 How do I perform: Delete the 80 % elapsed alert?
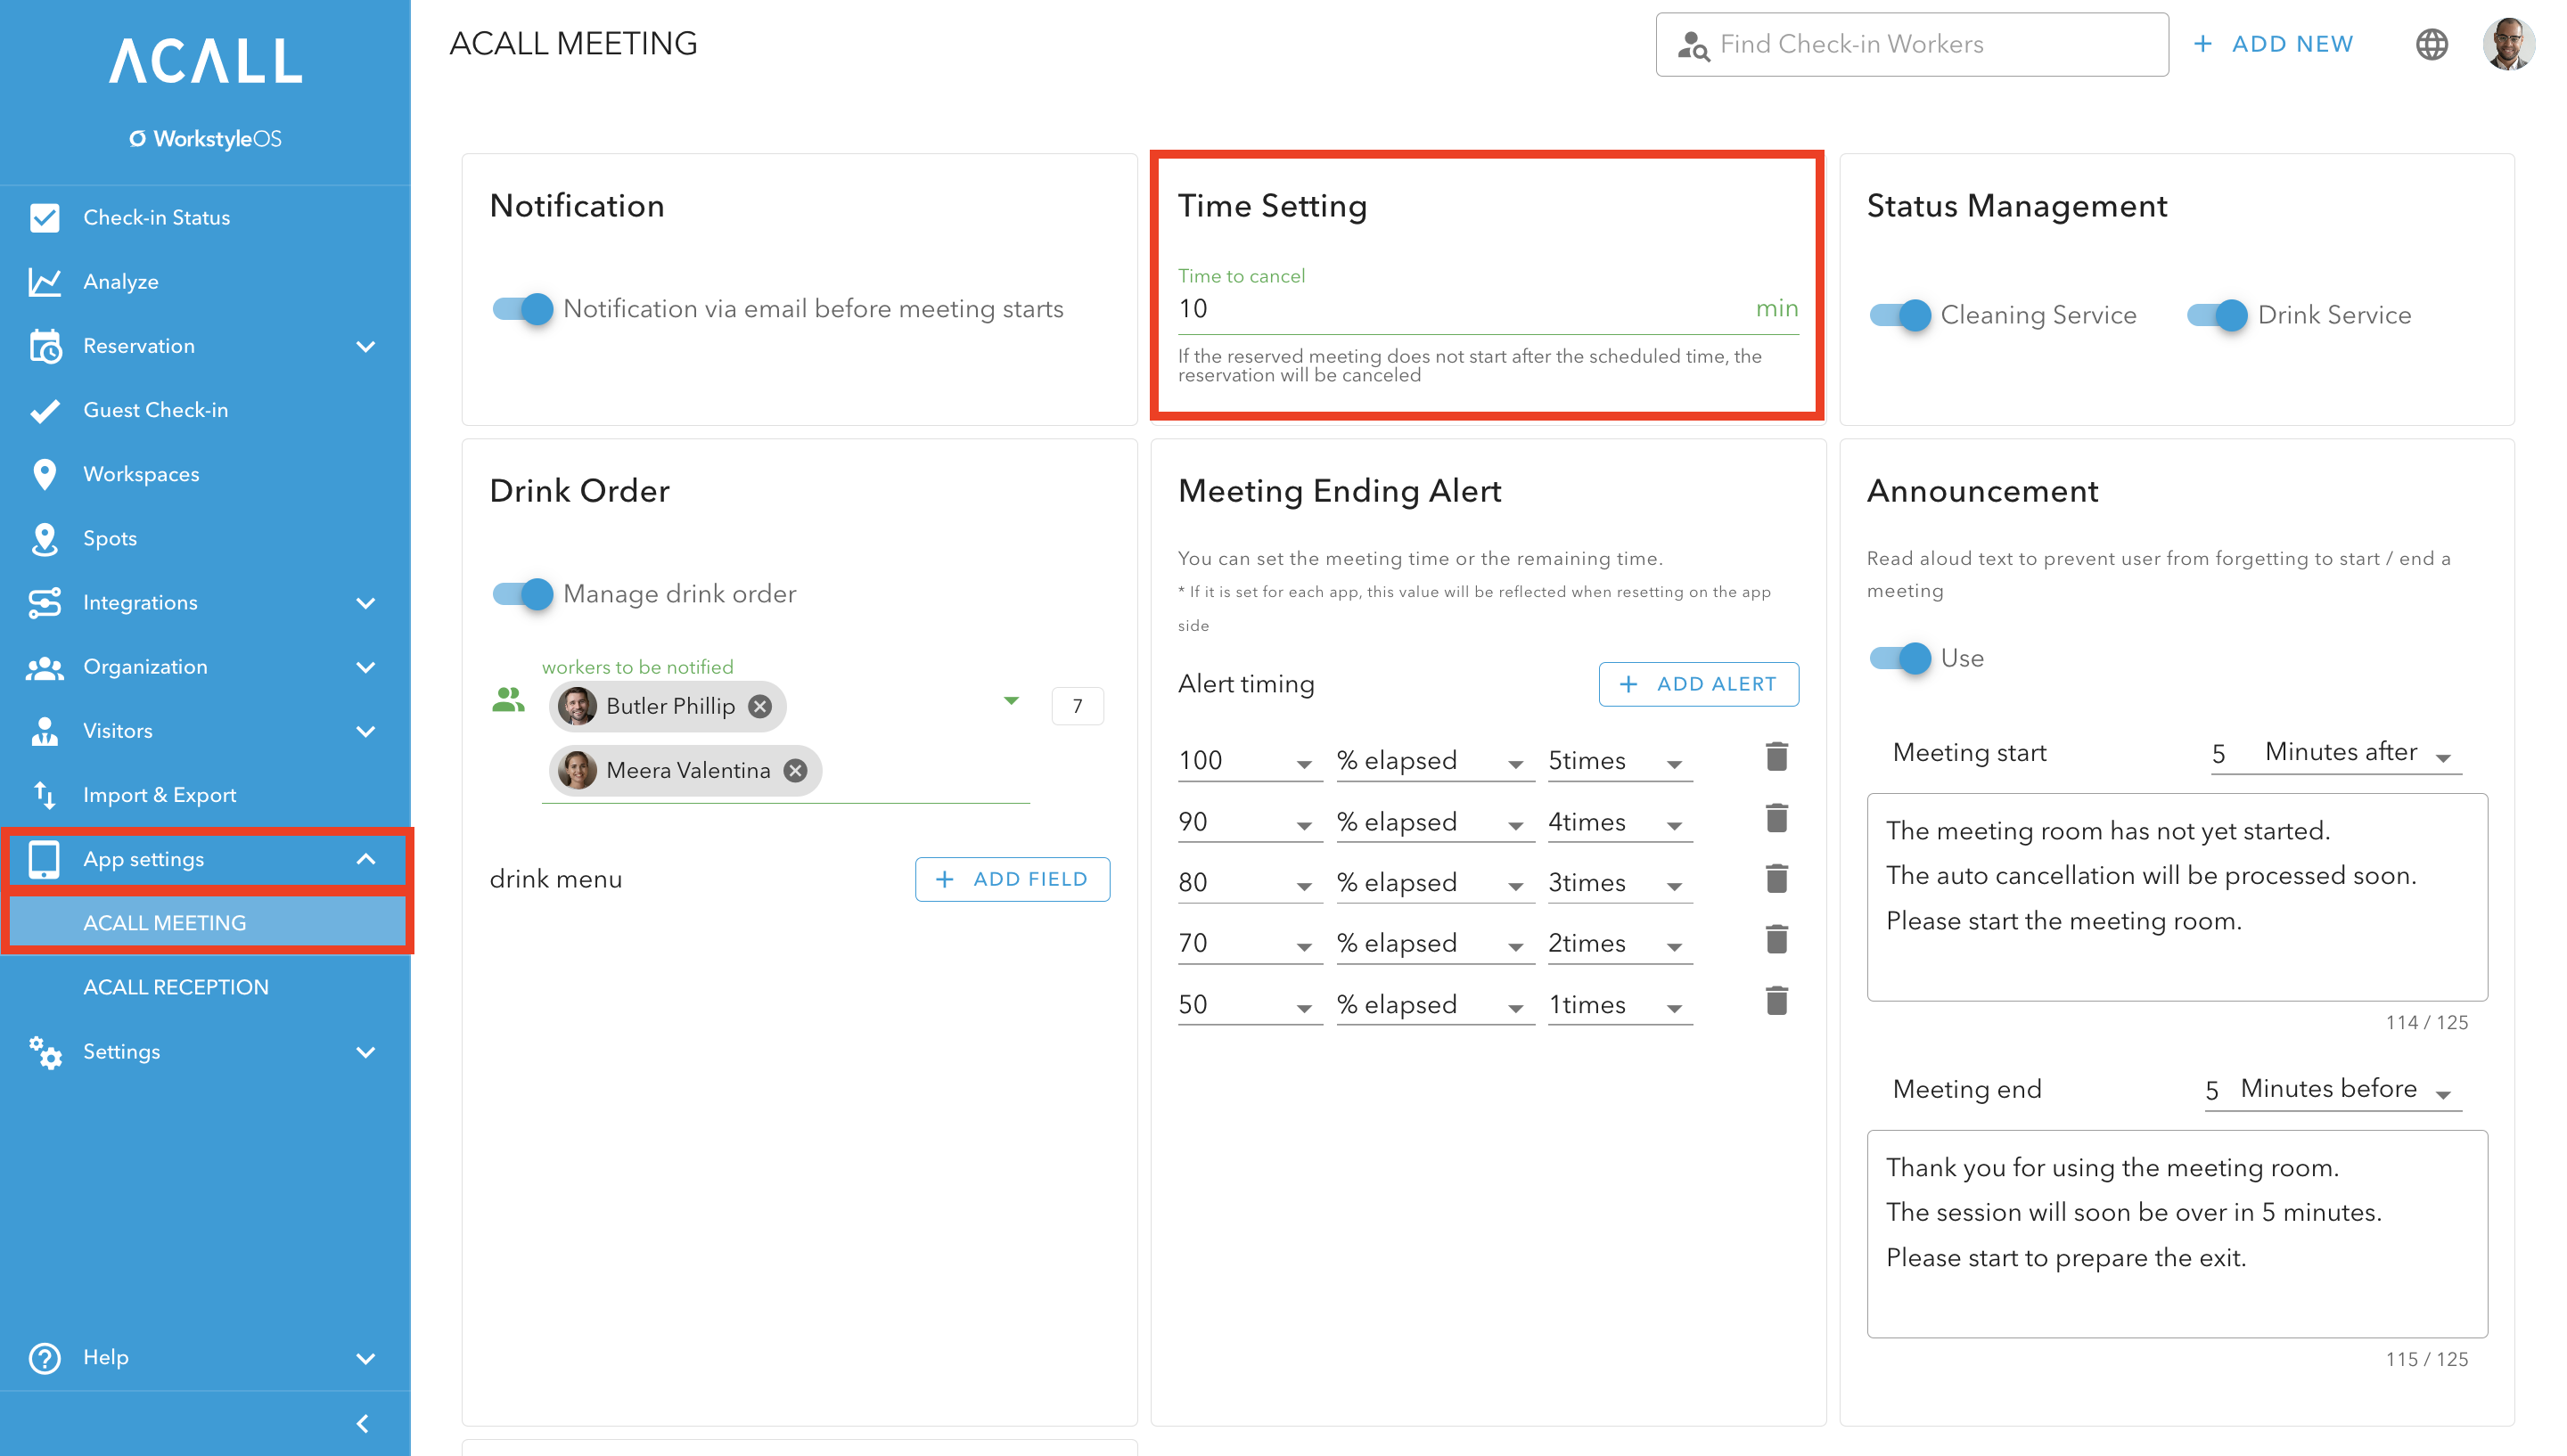point(1776,879)
